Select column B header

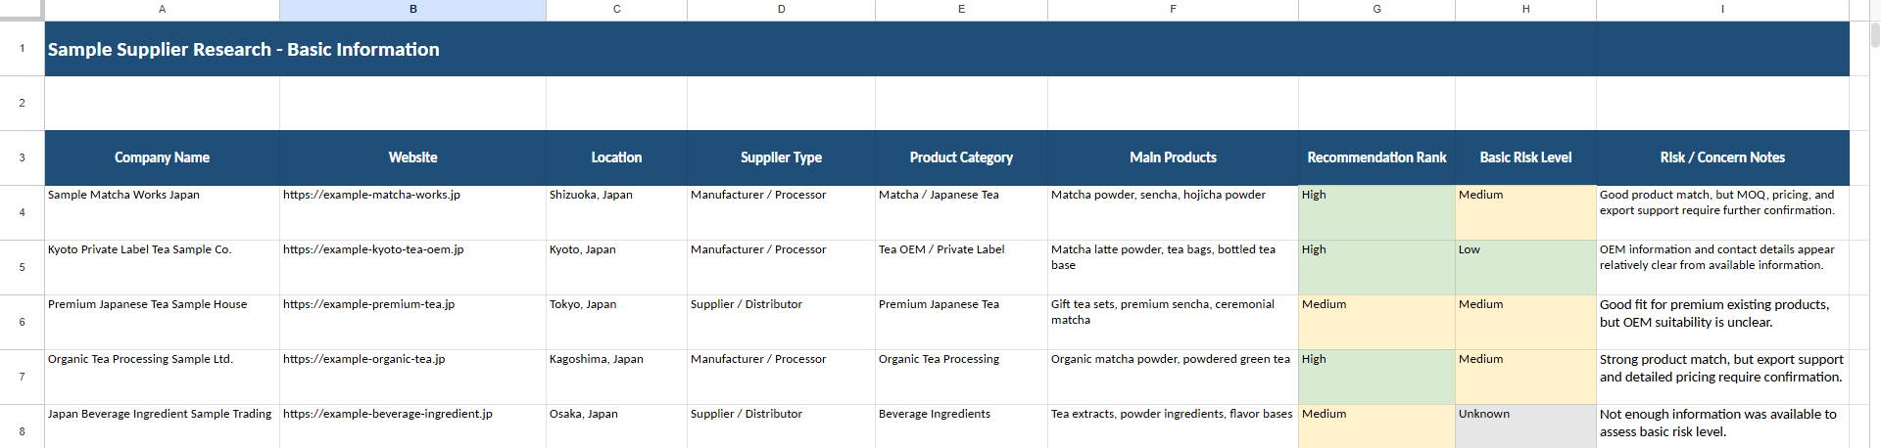(412, 9)
